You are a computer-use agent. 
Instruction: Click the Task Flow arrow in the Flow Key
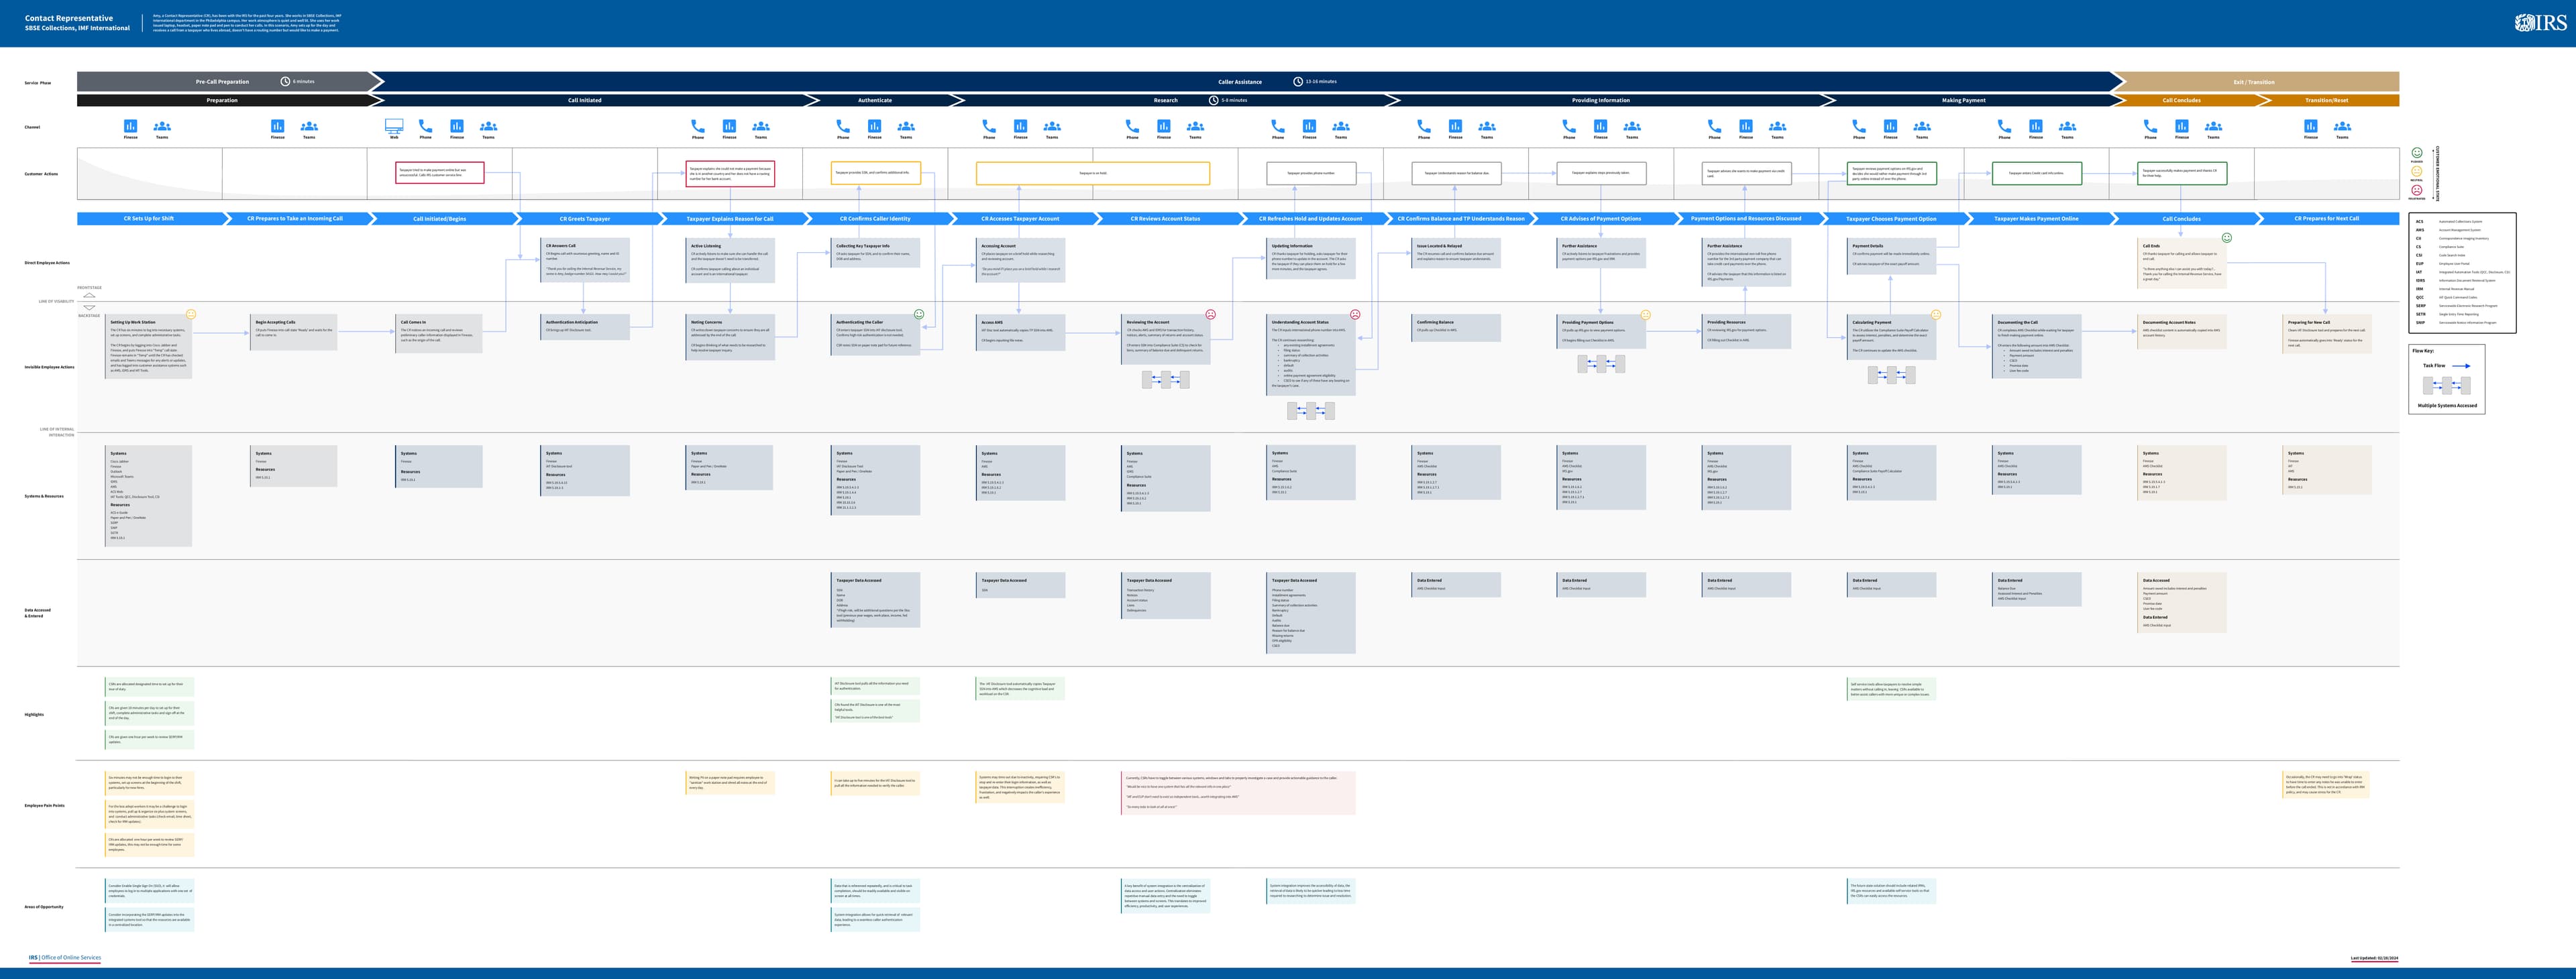pyautogui.click(x=2462, y=365)
